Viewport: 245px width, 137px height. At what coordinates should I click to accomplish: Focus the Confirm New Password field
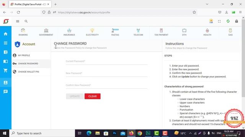click(106, 85)
